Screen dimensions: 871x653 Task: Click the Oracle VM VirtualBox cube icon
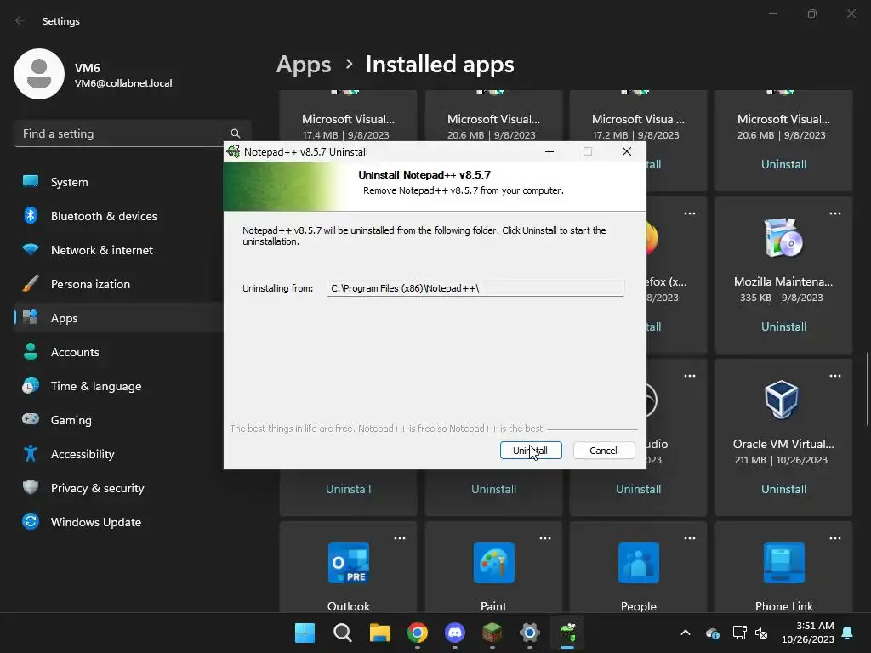pos(782,400)
